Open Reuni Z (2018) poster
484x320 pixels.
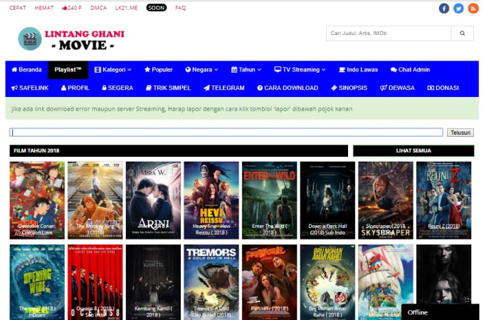(444, 200)
